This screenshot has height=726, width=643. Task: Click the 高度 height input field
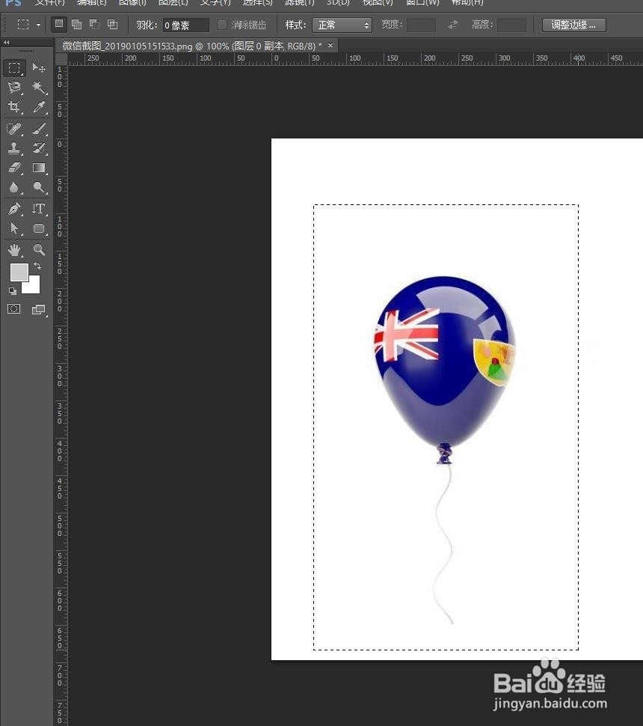[511, 25]
